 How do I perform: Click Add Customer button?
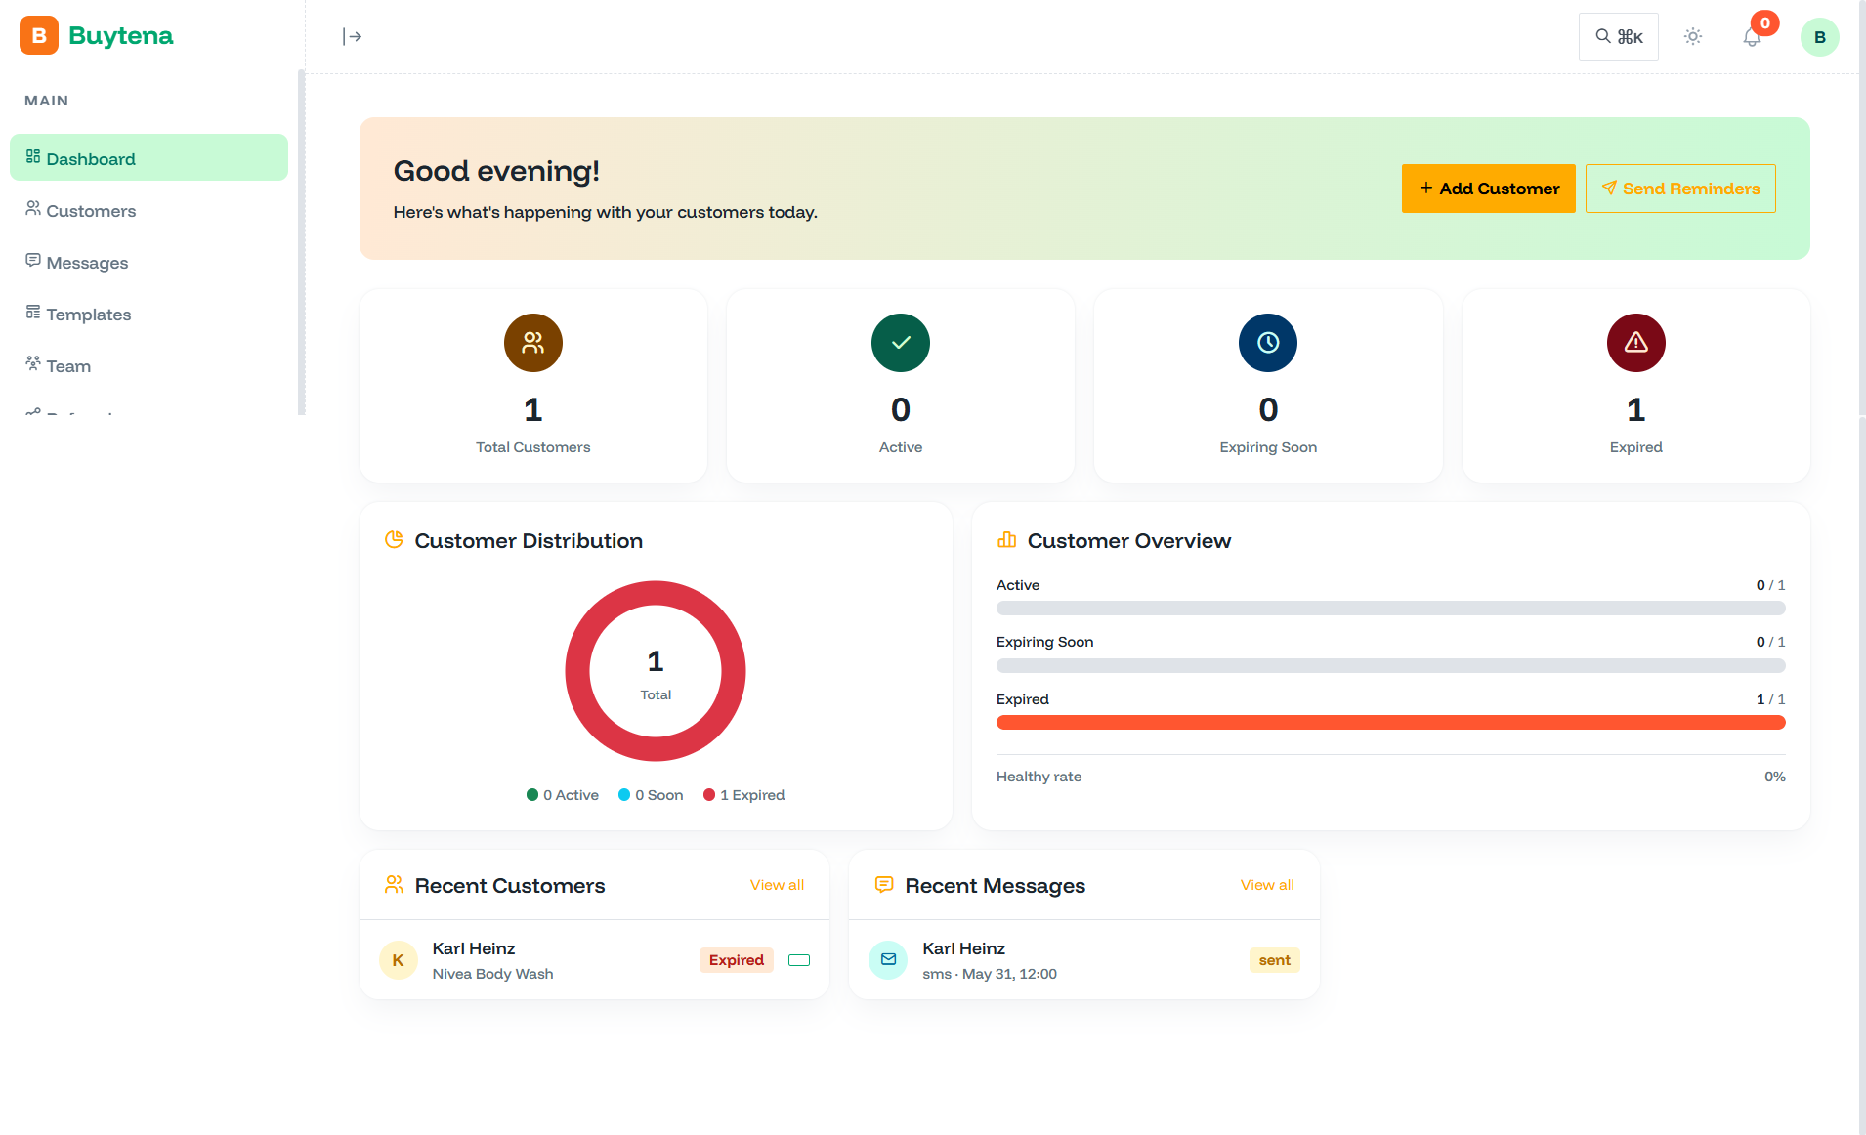(x=1488, y=189)
